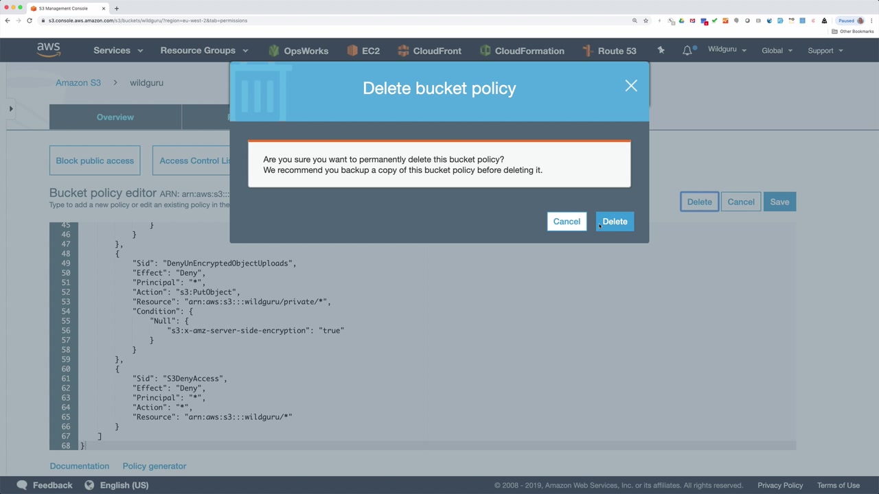Click the browser back arrow
The width and height of the screenshot is (879, 494).
click(8, 21)
